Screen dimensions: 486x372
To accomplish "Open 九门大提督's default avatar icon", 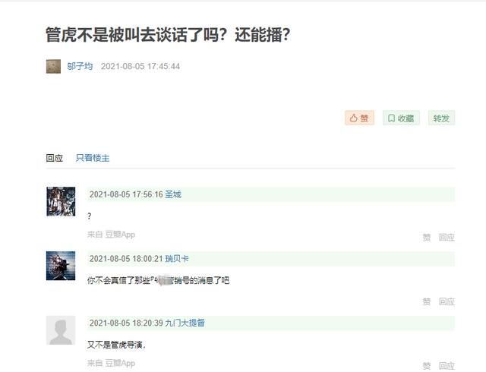I will pos(61,330).
